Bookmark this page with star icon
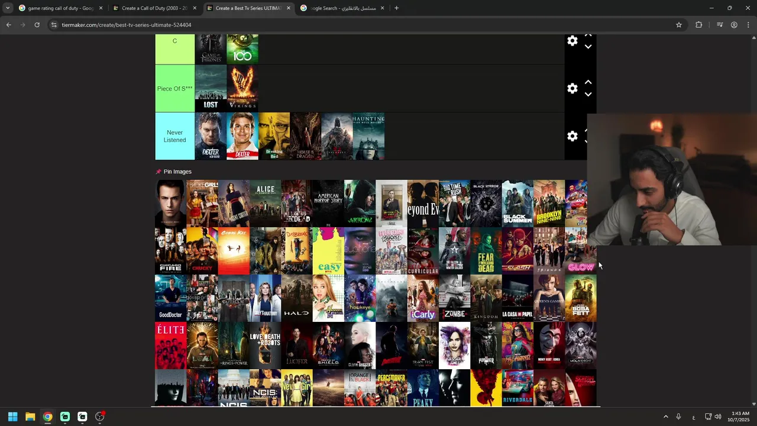Viewport: 757px width, 426px height. click(679, 25)
